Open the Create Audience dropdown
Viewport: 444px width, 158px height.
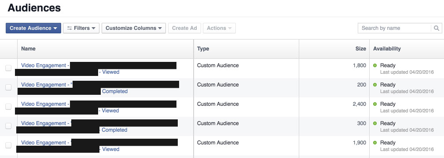click(33, 28)
